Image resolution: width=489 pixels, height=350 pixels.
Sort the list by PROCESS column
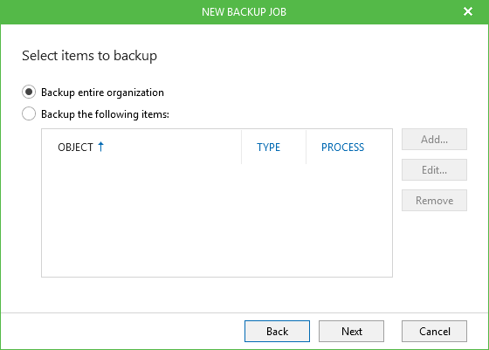(x=342, y=148)
